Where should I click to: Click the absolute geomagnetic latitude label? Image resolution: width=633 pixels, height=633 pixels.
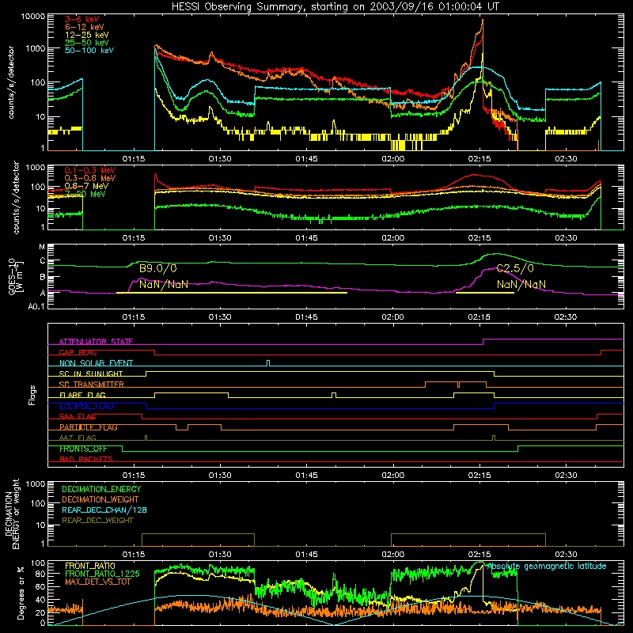(547, 567)
